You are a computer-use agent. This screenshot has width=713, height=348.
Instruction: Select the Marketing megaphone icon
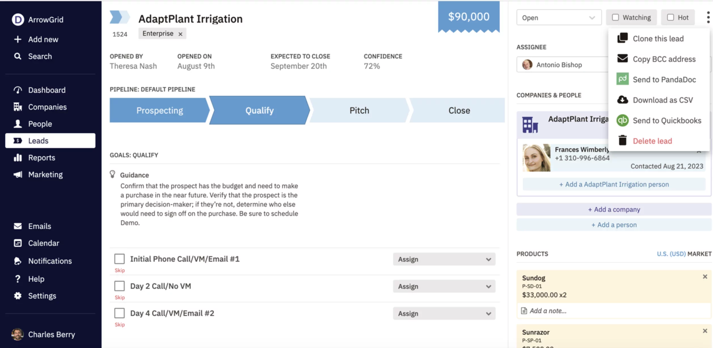pyautogui.click(x=18, y=174)
